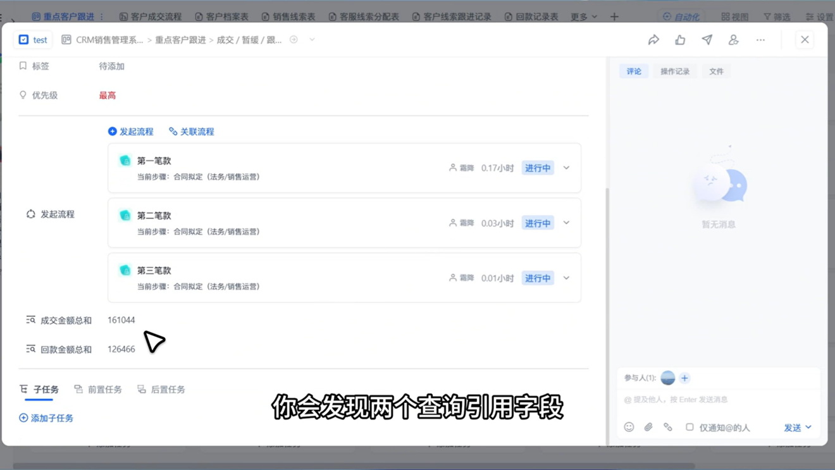The height and width of the screenshot is (470, 835).
Task: Close the task detail dialog
Action: [x=805, y=40]
